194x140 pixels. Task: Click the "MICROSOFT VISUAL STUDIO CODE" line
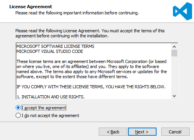50,51
